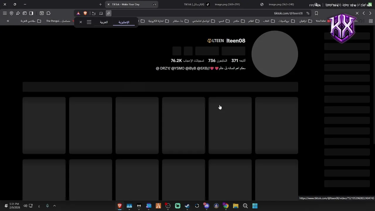Toggle the sidebar panel icon

(31, 13)
